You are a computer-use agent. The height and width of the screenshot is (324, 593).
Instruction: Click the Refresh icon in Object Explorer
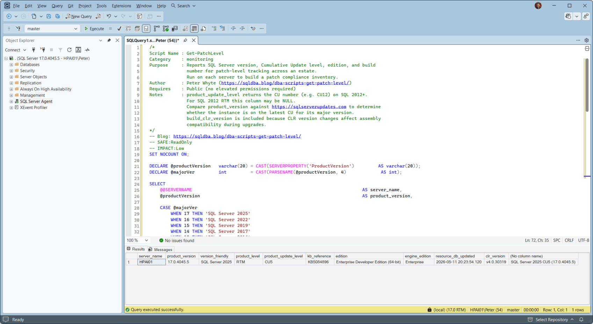click(69, 50)
